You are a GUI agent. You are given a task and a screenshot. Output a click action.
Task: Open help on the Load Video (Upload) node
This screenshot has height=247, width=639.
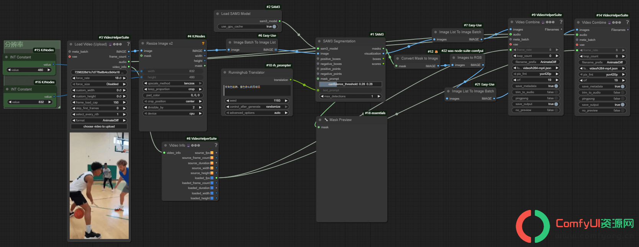click(x=128, y=44)
